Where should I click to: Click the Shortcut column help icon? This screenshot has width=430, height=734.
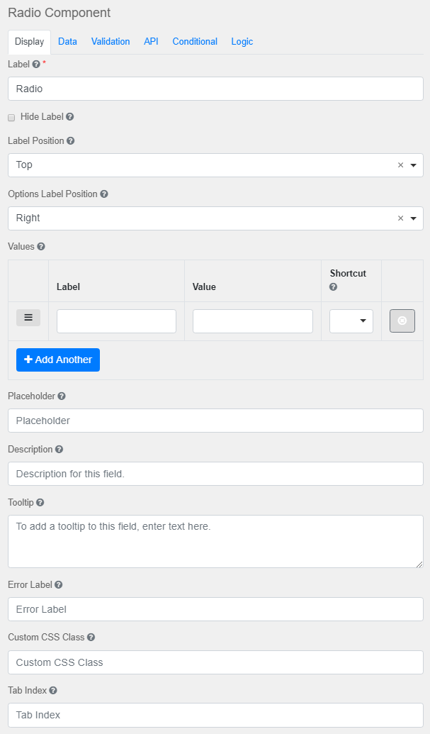pyautogui.click(x=334, y=287)
